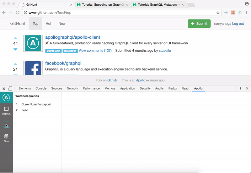Click the apollo-client repository avatar
The width and height of the screenshot is (251, 173).
[x=33, y=43]
